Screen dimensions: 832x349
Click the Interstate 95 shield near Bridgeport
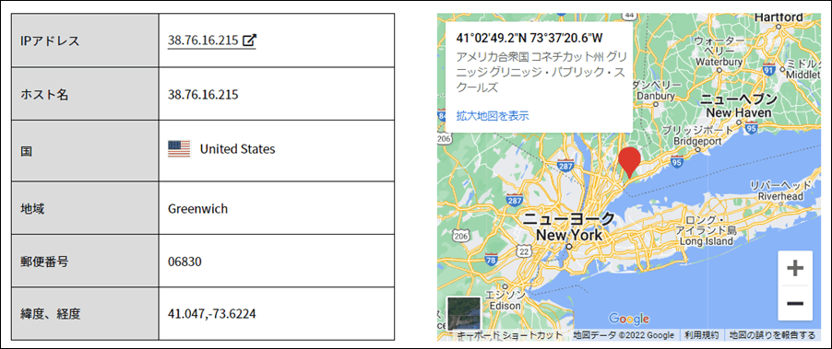point(676,161)
